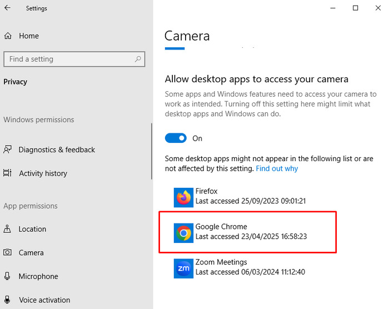Select the Voice activation icon
The width and height of the screenshot is (389, 309).
7,300
